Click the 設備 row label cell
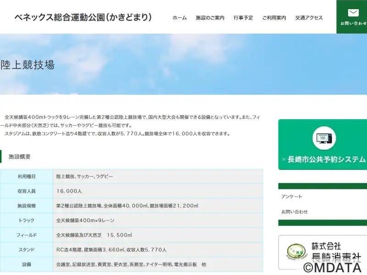Screen dimensions: 367x275 27,264
